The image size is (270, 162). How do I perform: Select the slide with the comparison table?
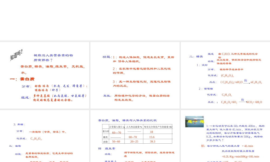(135, 136)
